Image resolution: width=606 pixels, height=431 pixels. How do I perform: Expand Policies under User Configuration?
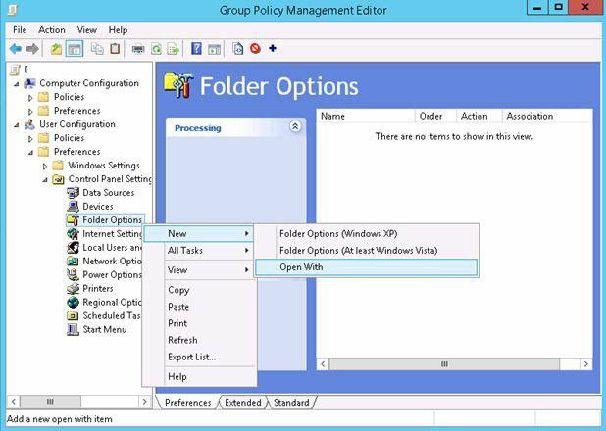point(30,139)
